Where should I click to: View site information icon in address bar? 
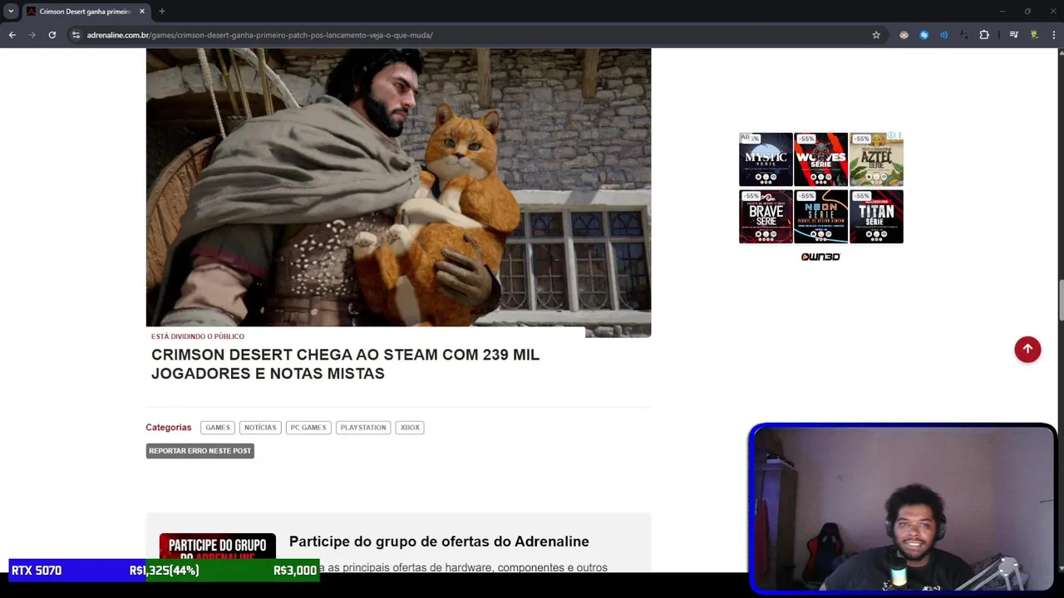76,35
